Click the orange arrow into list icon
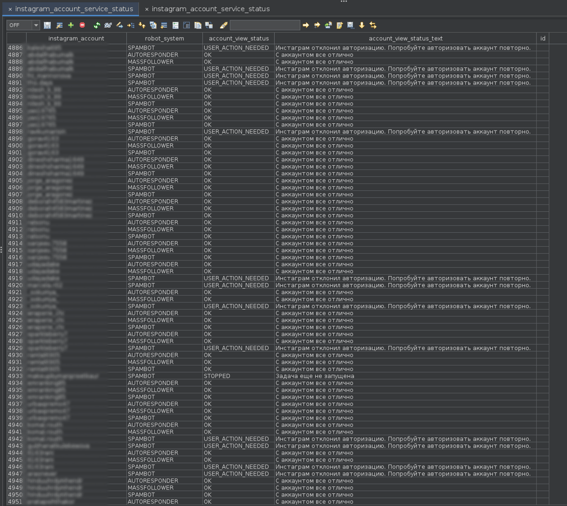 (x=131, y=25)
